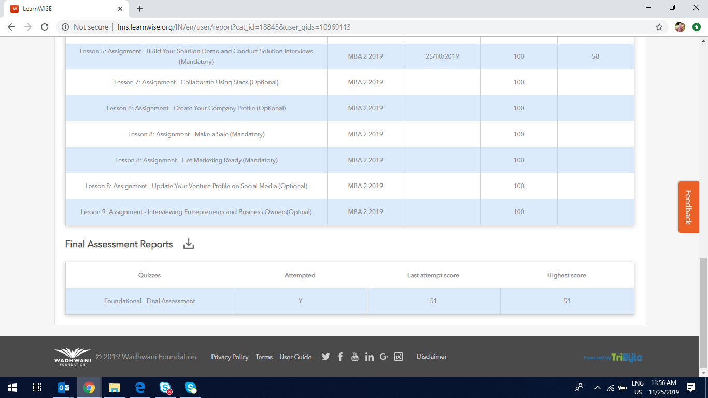Open the People icon in taskbar
This screenshot has height=398, width=708.
click(579, 388)
